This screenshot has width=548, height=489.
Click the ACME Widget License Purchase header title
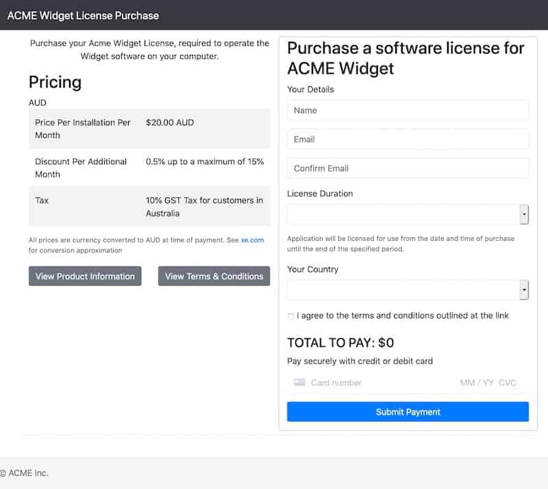coord(83,15)
